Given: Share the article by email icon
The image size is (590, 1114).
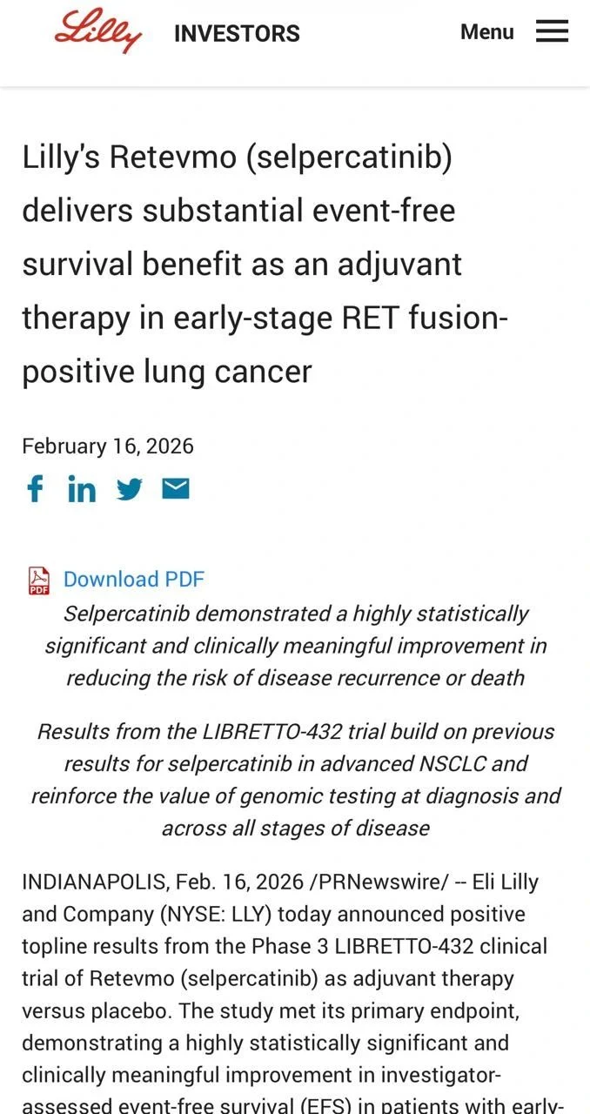Looking at the screenshot, I should pos(176,488).
